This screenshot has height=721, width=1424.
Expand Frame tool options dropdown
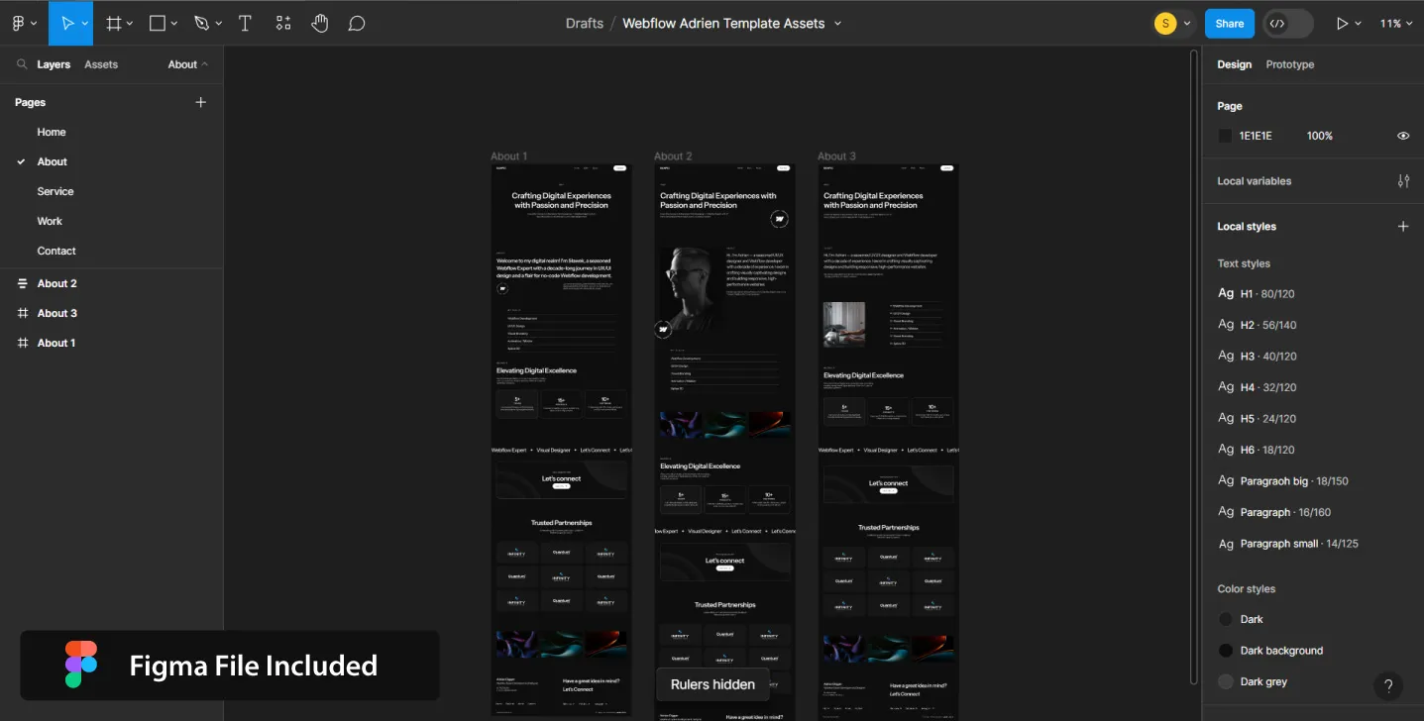click(132, 23)
